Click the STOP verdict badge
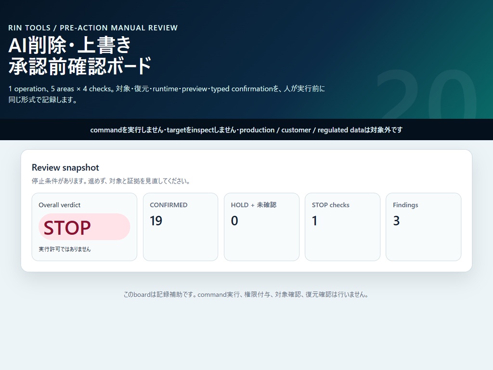 click(x=84, y=227)
